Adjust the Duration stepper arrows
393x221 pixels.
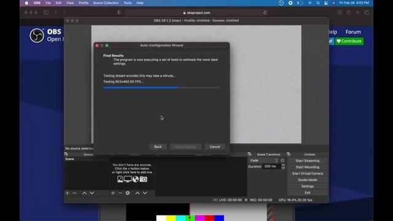click(x=283, y=166)
